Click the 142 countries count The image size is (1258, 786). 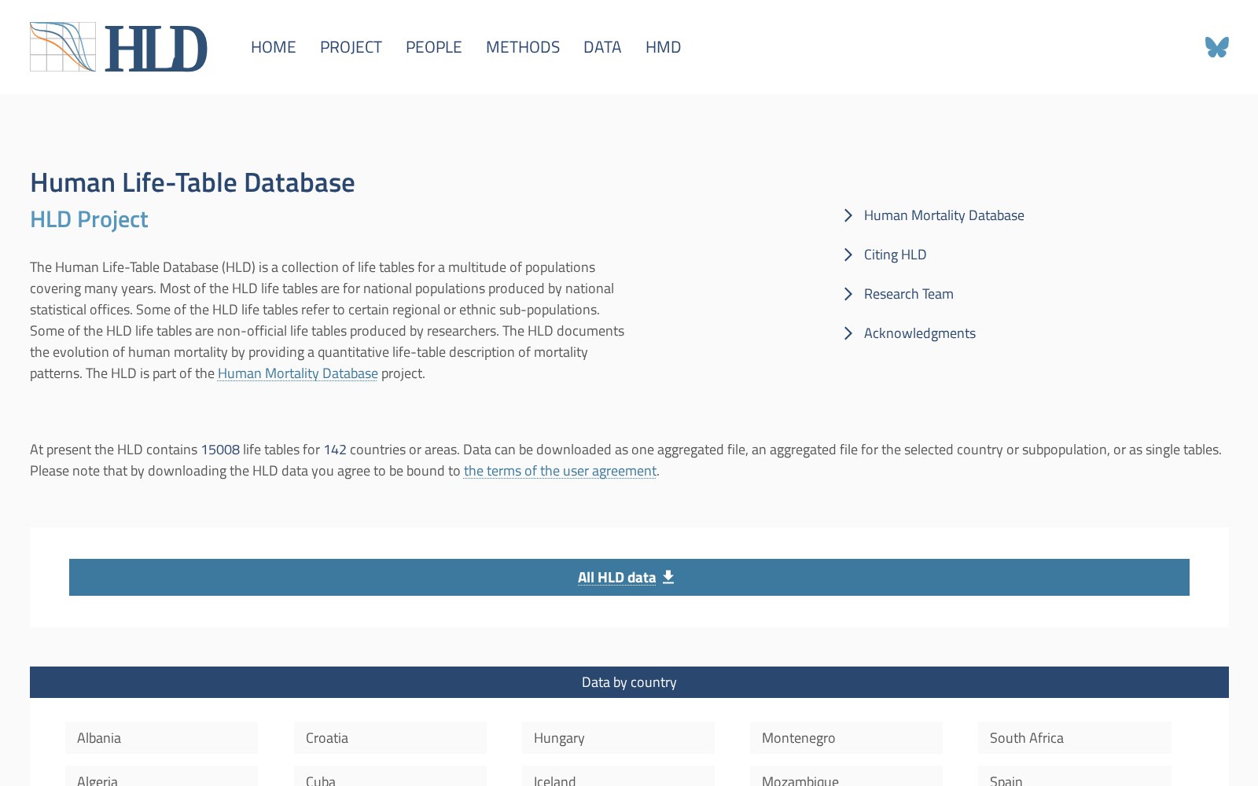pyautogui.click(x=335, y=450)
